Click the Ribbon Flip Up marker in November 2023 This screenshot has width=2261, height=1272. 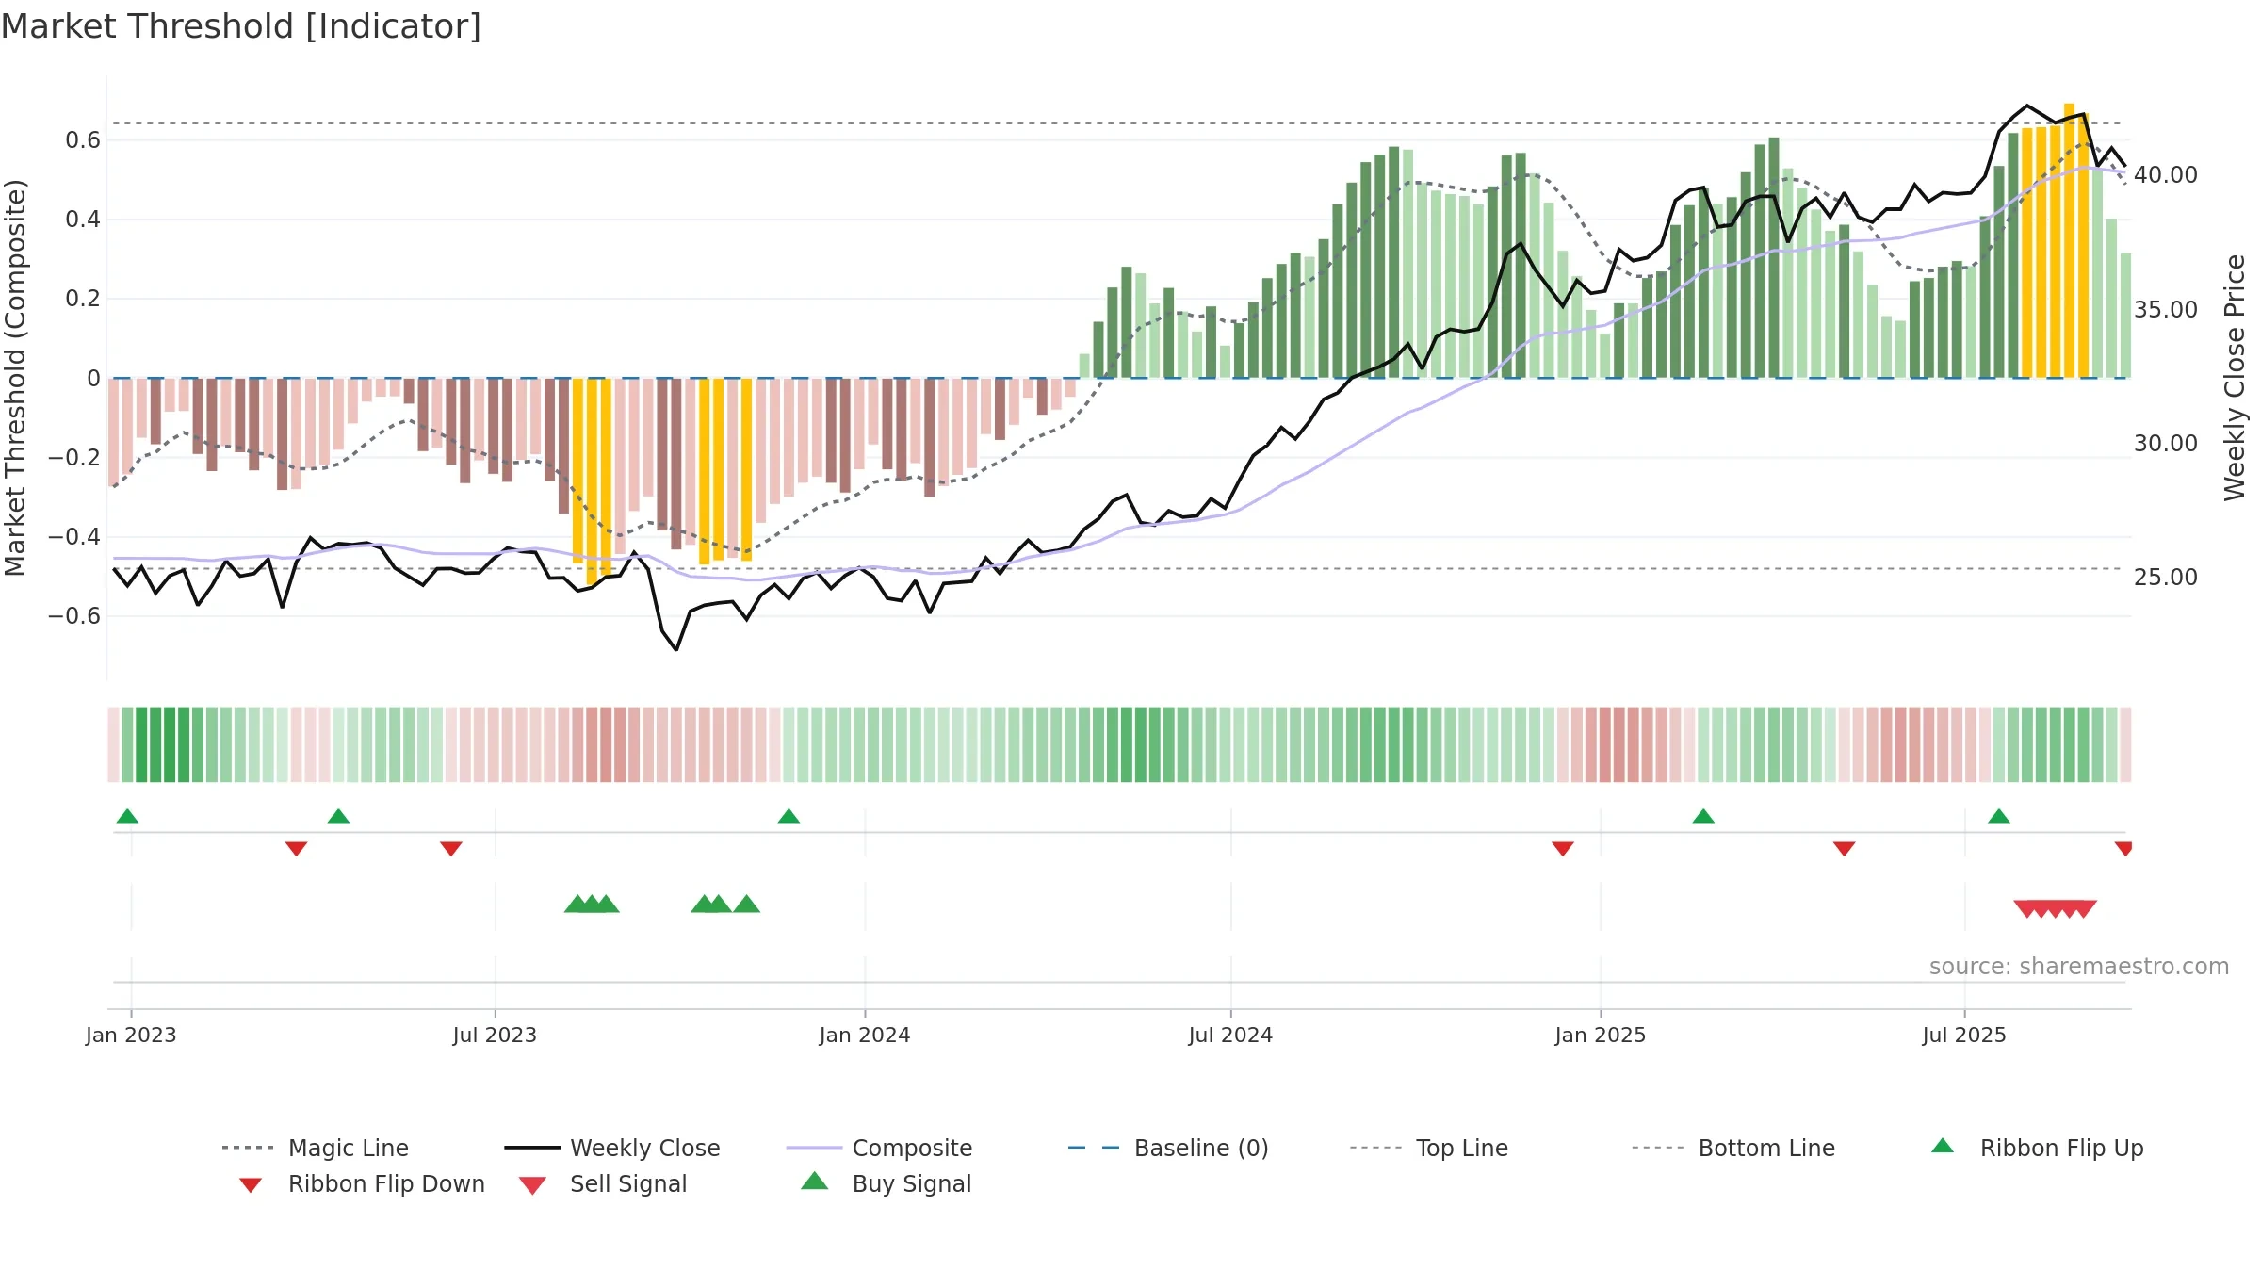click(789, 816)
